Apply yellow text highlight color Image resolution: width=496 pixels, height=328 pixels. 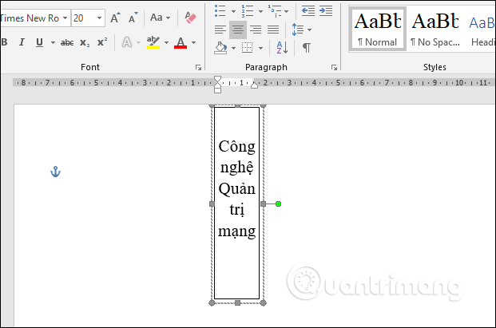pyautogui.click(x=153, y=42)
